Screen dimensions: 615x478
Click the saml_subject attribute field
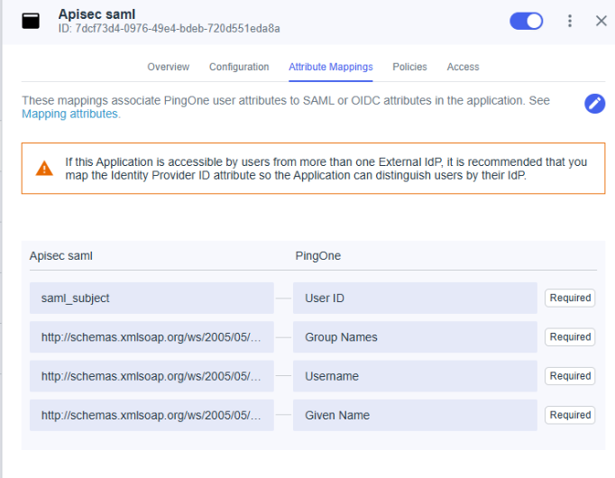click(151, 298)
